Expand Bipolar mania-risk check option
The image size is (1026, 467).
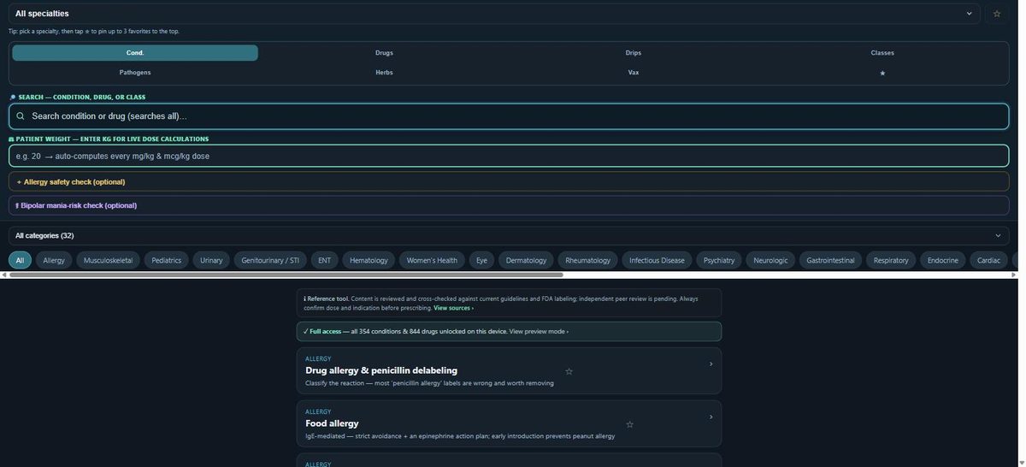pos(509,205)
